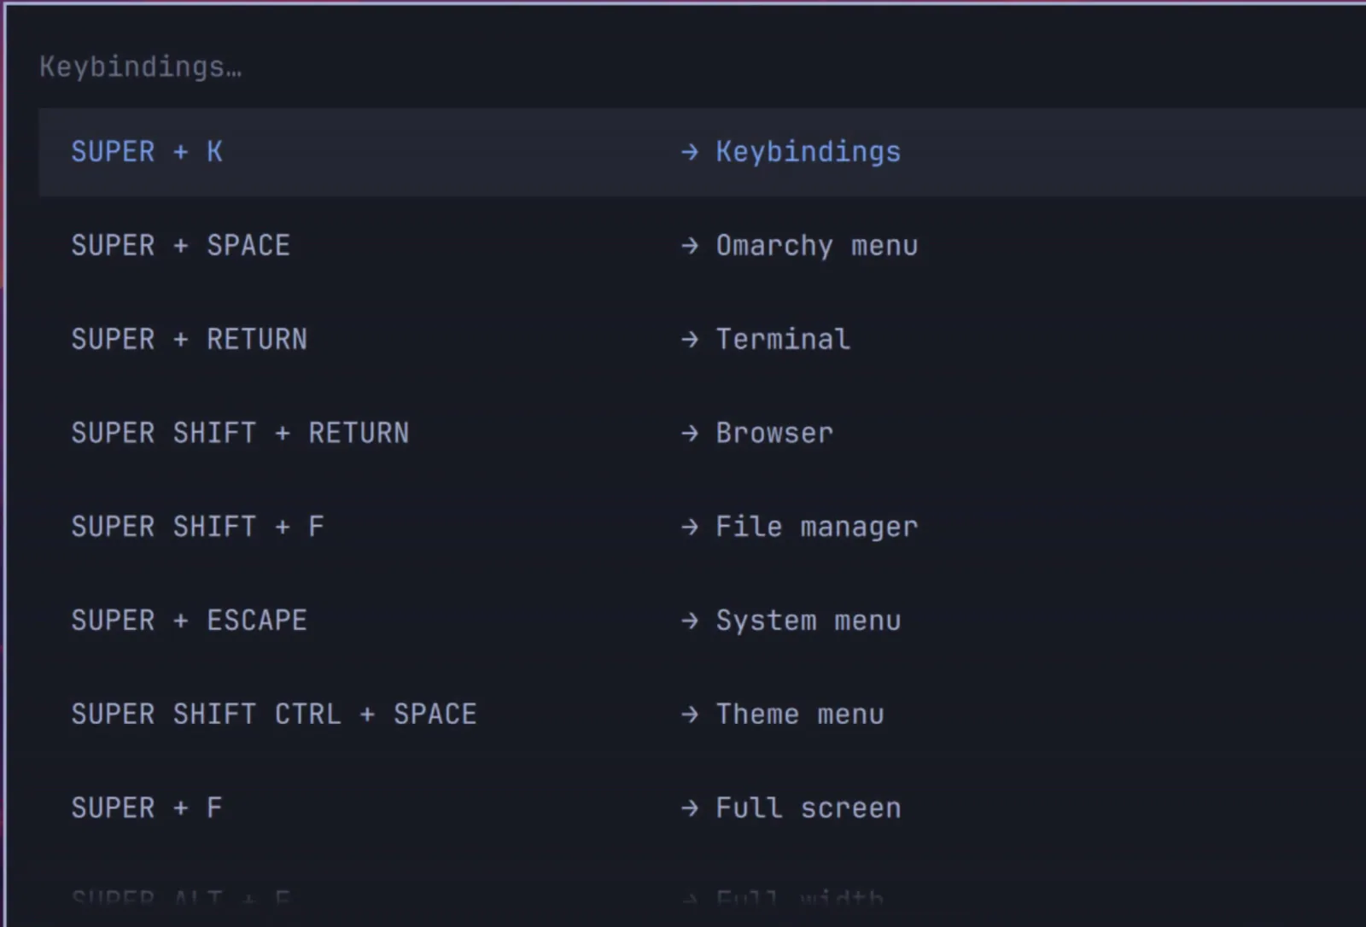Select the SUPER + K Keybindings row
Viewport: 1366px width, 927px height.
[702, 152]
